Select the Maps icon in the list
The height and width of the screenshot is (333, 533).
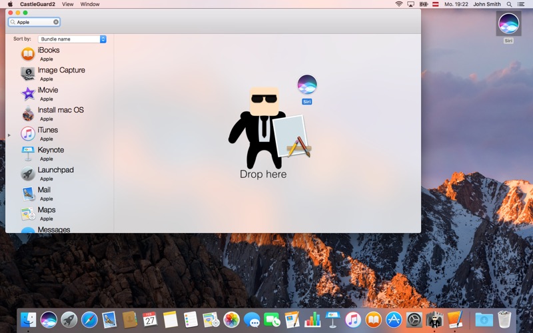point(28,214)
